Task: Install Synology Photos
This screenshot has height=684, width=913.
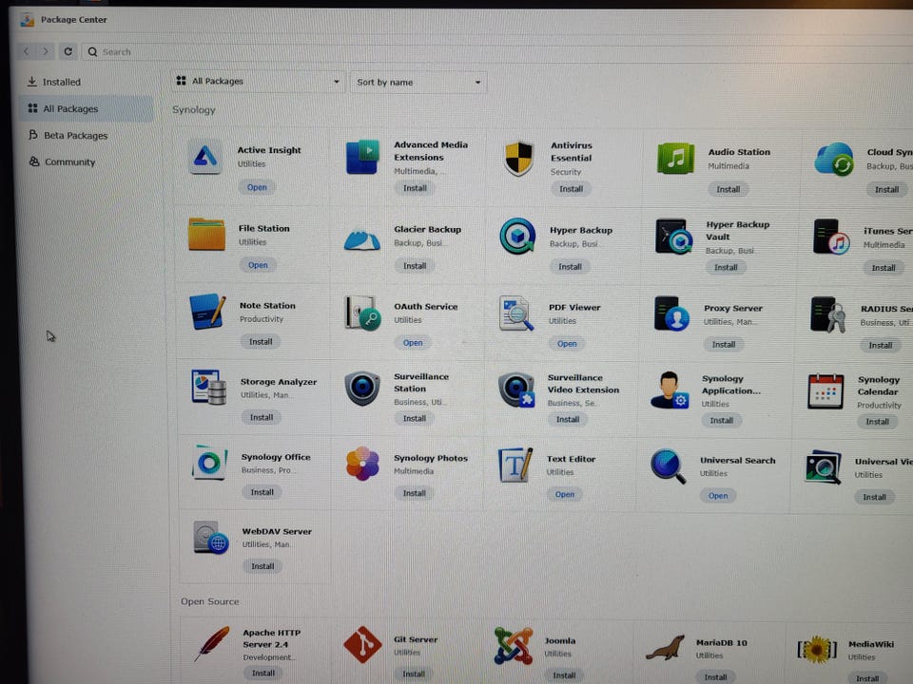Action: [x=414, y=493]
